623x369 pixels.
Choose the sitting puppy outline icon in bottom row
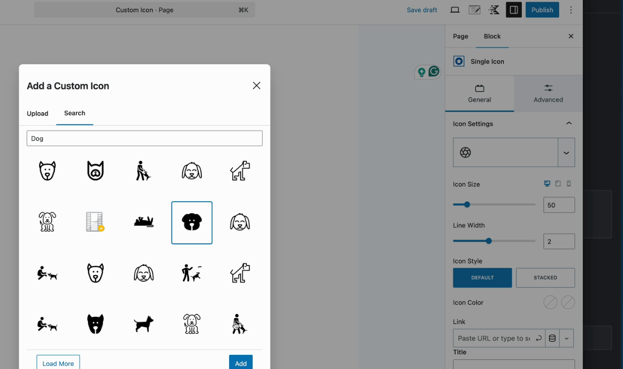[x=192, y=324]
